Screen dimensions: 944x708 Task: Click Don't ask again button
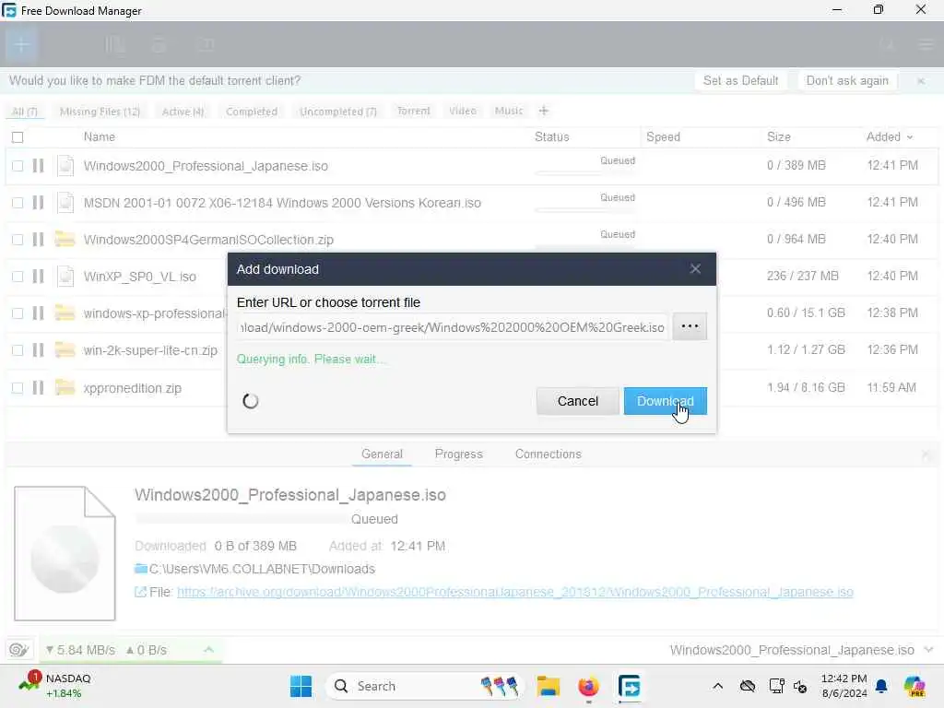tap(847, 81)
